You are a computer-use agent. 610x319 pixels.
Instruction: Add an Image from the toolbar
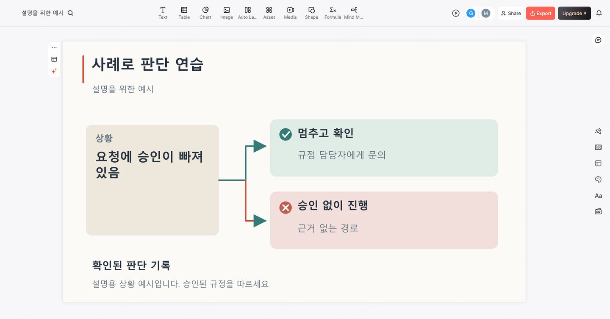click(227, 13)
